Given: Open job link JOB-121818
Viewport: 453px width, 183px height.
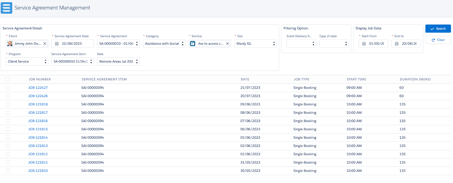Looking at the screenshot, I should [x=38, y=104].
